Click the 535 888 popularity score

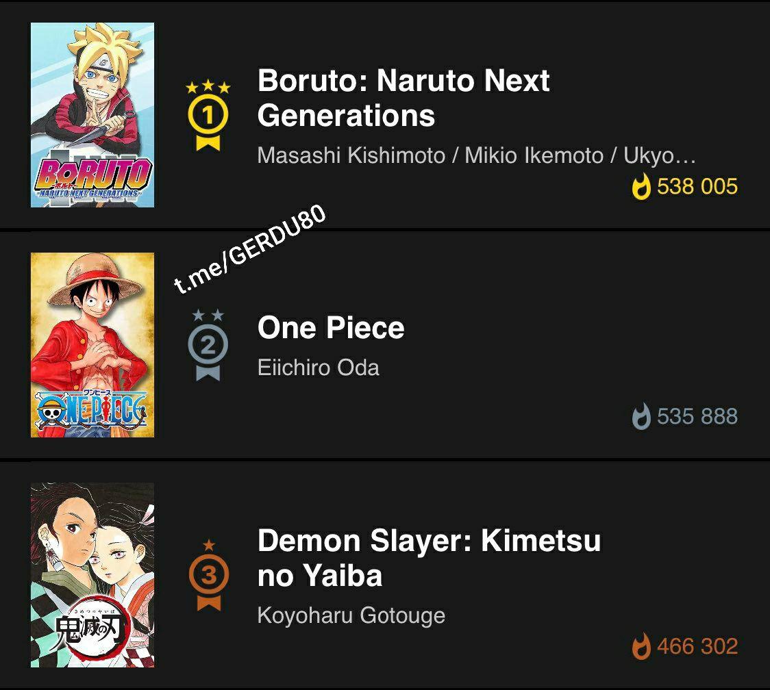[x=697, y=417]
